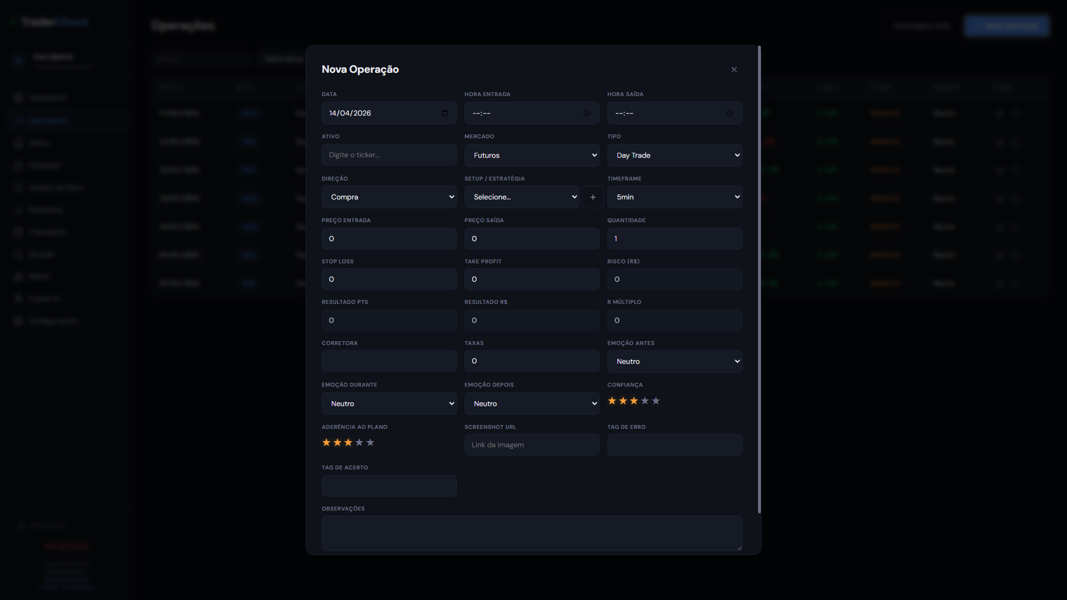This screenshot has height=600, width=1067.
Task: Open the date picker calendar icon
Action: pos(445,113)
